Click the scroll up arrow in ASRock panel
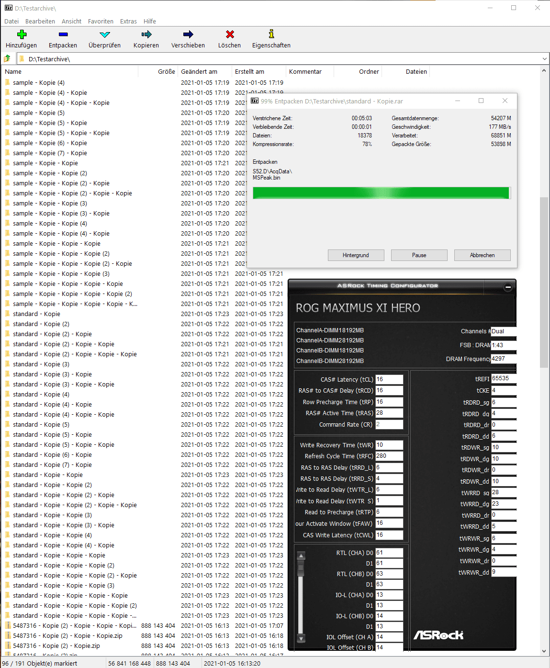Viewport: 550px width, 668px height. coord(301,556)
